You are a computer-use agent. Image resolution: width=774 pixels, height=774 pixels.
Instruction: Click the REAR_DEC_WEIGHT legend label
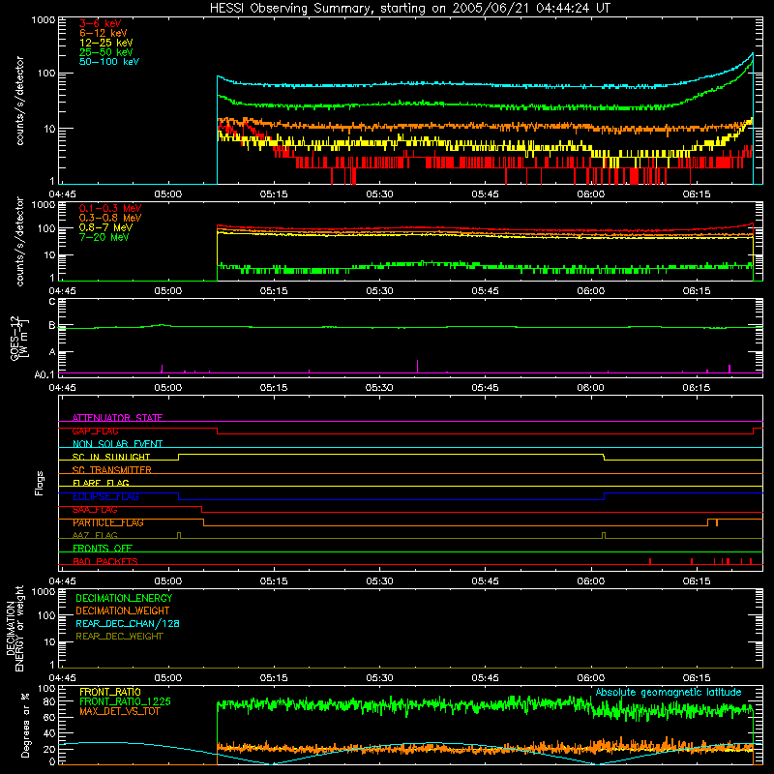pyautogui.click(x=119, y=637)
